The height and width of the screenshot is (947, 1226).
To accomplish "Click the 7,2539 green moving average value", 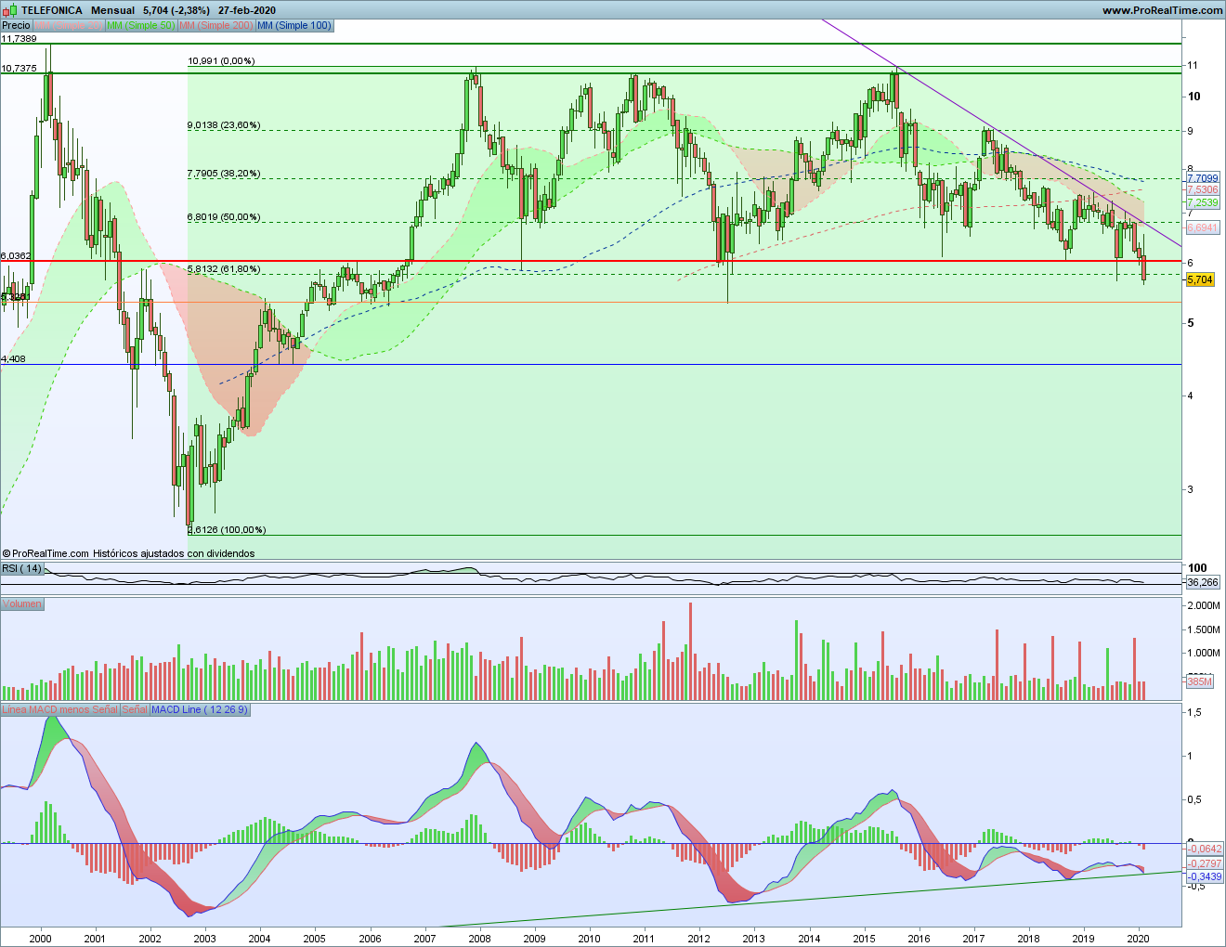I will coord(1203,202).
